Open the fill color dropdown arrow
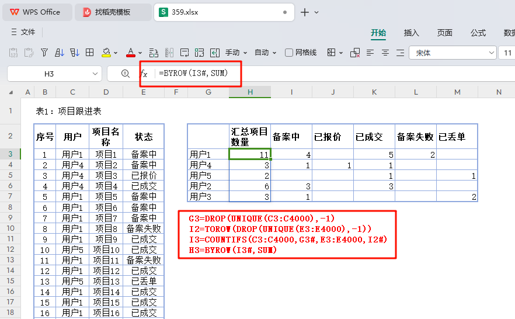 (116, 53)
